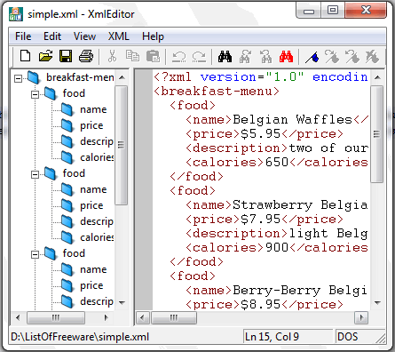The image size is (395, 352).
Task: Create a new document with the New icon
Action: (x=25, y=56)
